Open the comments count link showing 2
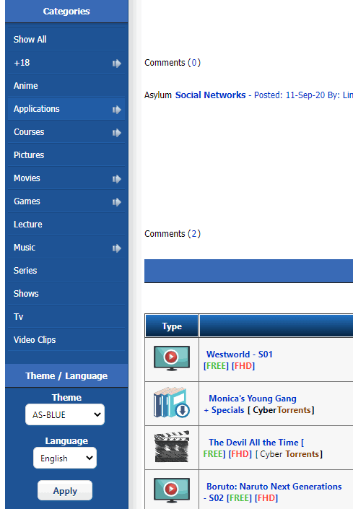This screenshot has width=353, height=509. [x=194, y=234]
